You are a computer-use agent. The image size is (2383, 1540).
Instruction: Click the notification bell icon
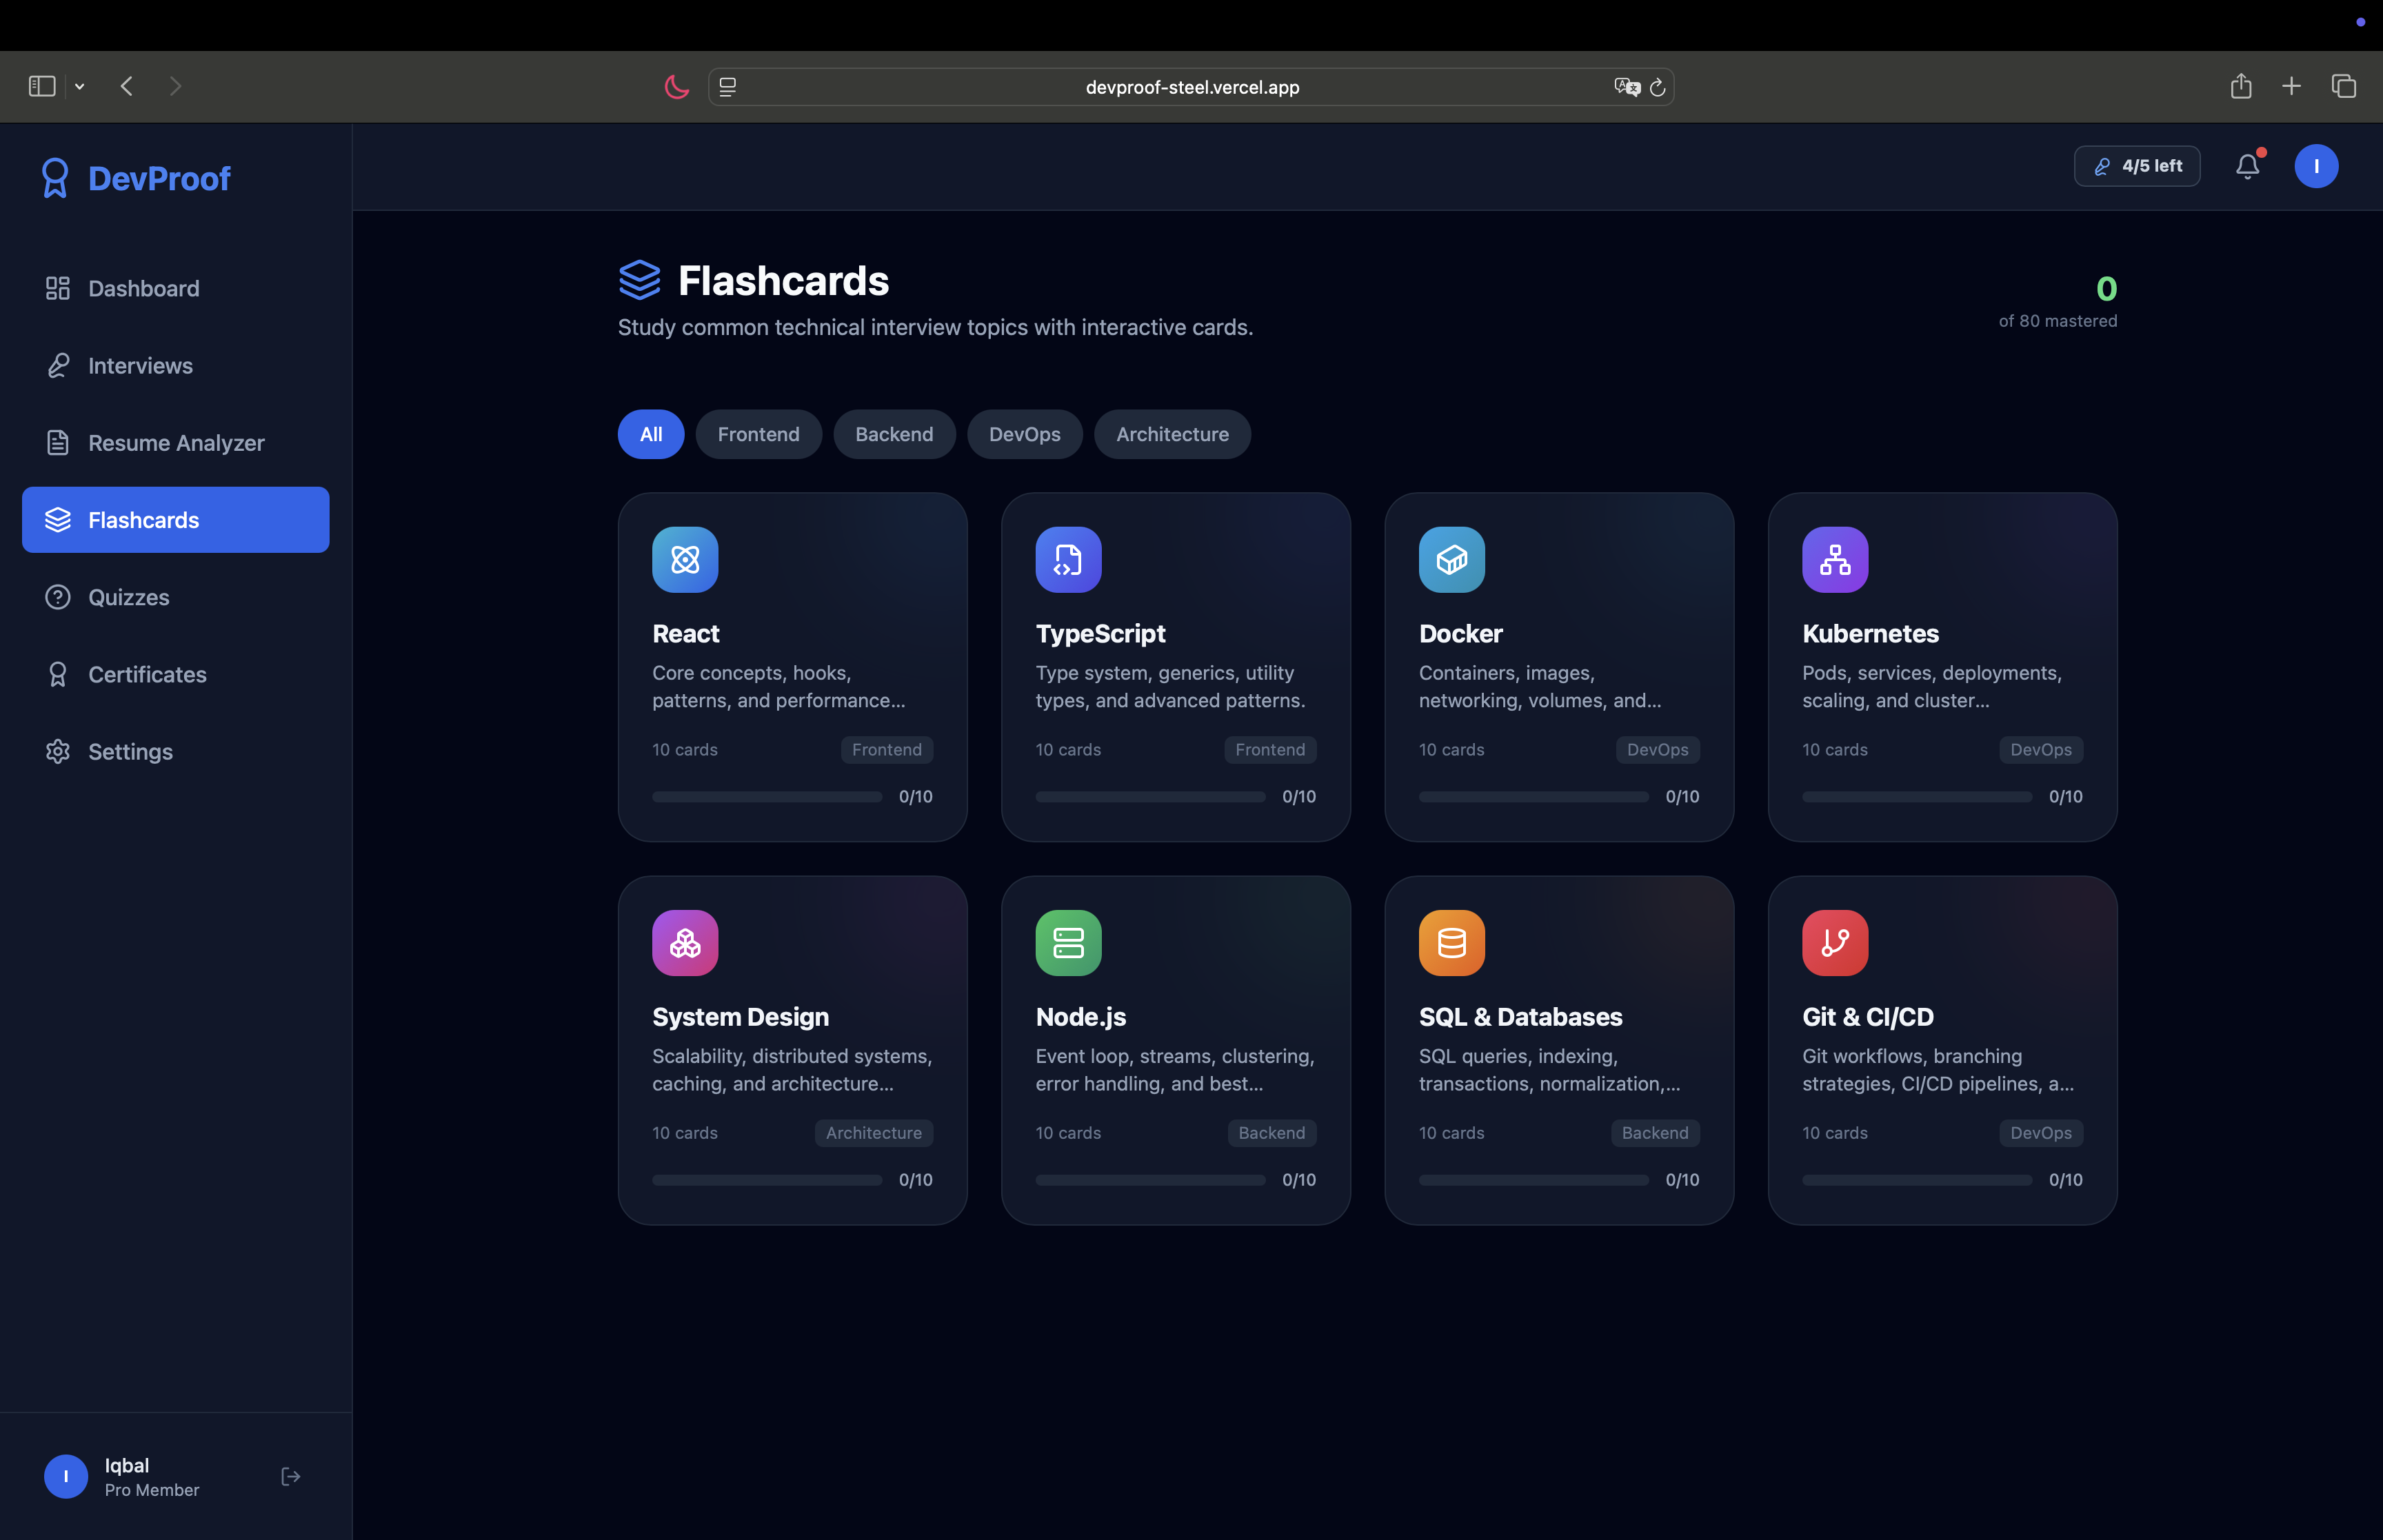pos(2247,166)
